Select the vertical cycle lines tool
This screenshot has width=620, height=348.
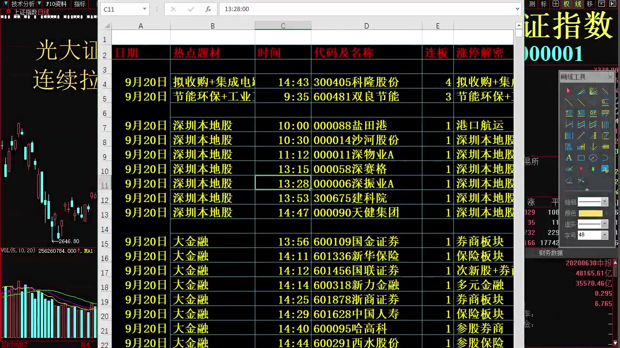click(569, 135)
